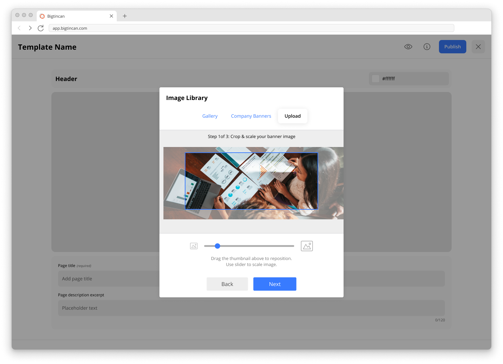Screen dimensions: 503x364
Task: Close the template editor with X
Action: tap(478, 47)
